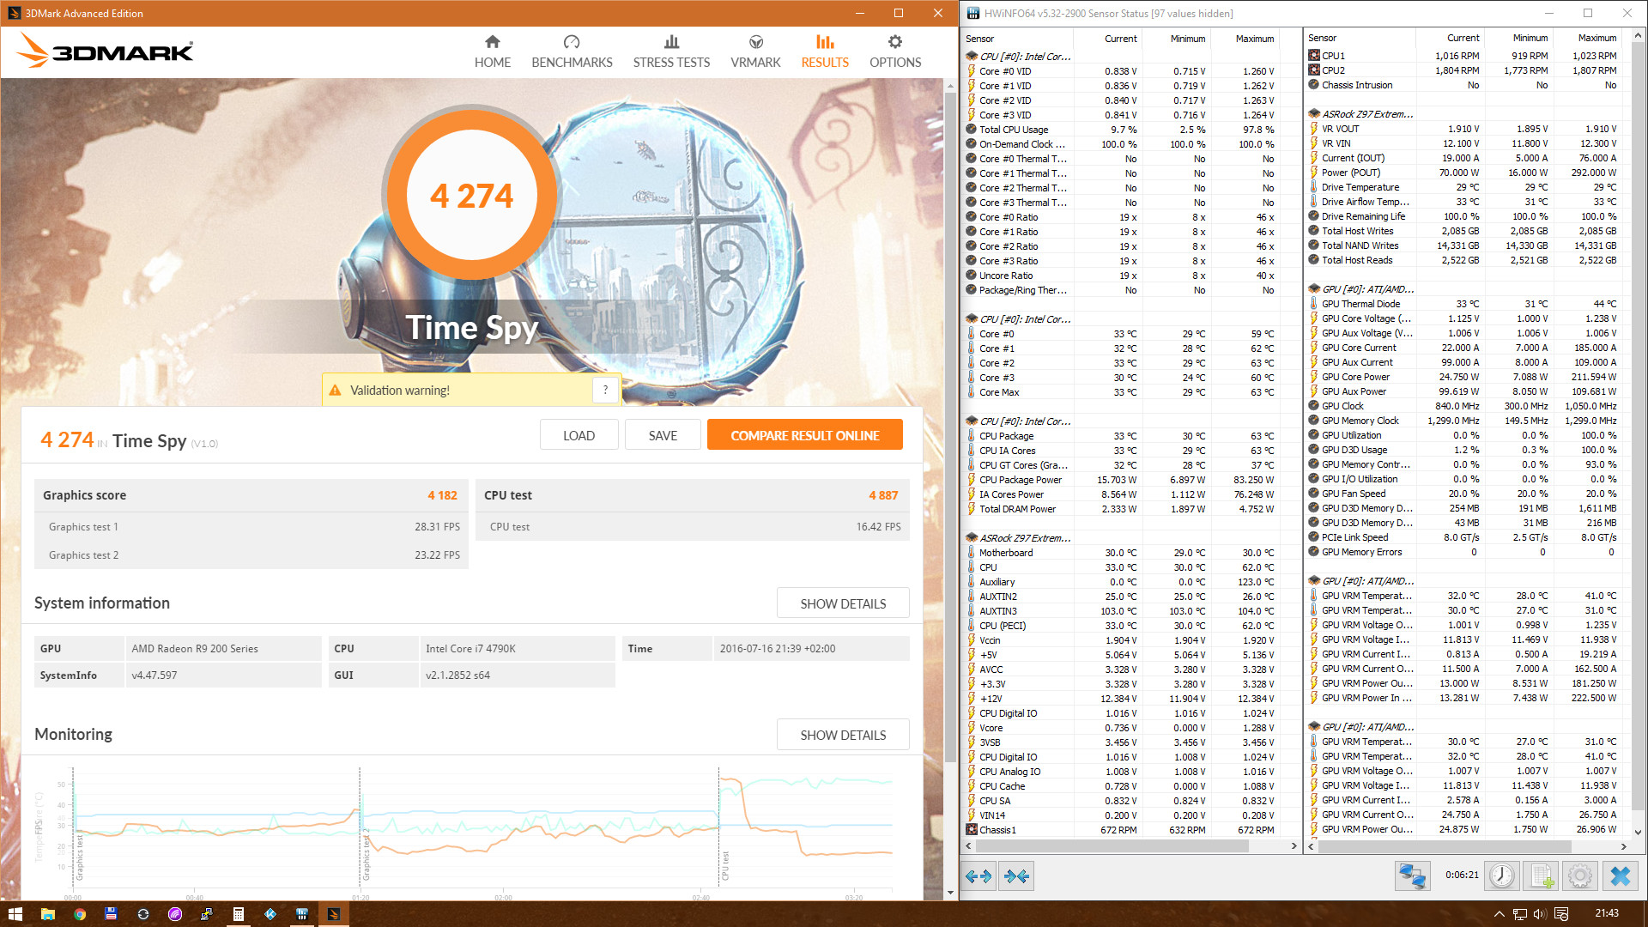This screenshot has height=927, width=1648.
Task: Switch to 3DMark via taskbar icon
Action: click(x=334, y=914)
